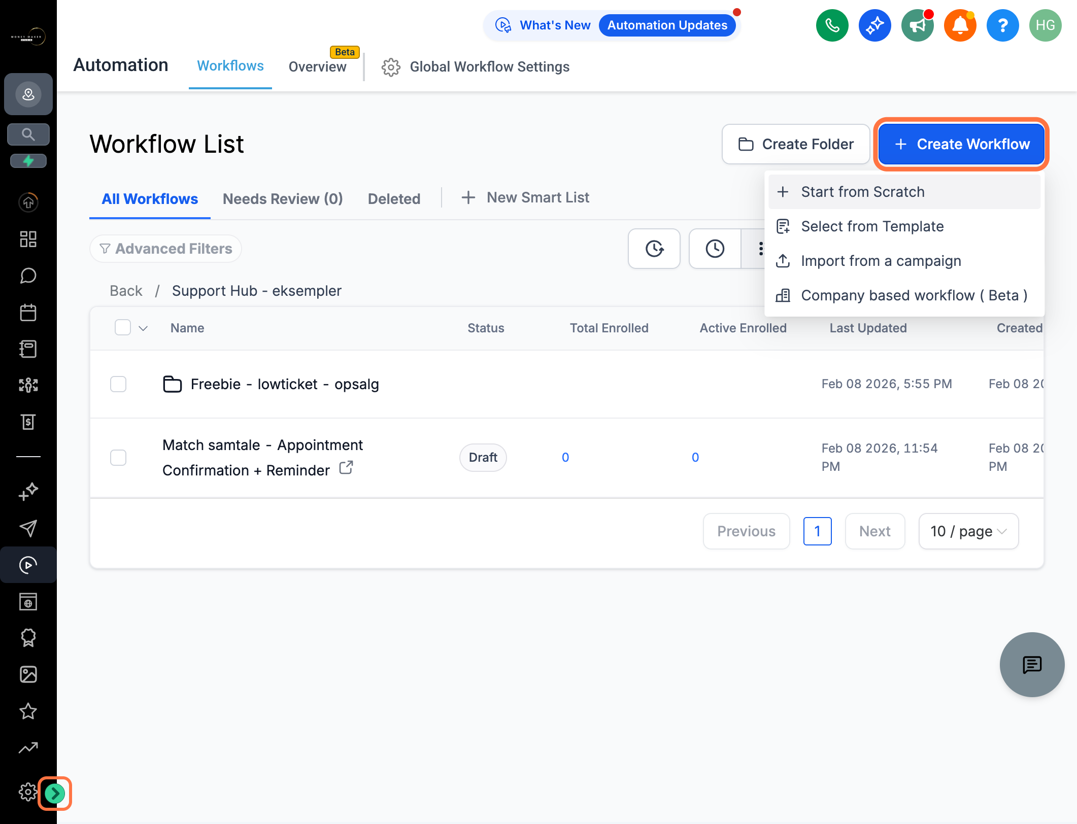
Task: Switch to the Overview Beta tab
Action: (x=318, y=66)
